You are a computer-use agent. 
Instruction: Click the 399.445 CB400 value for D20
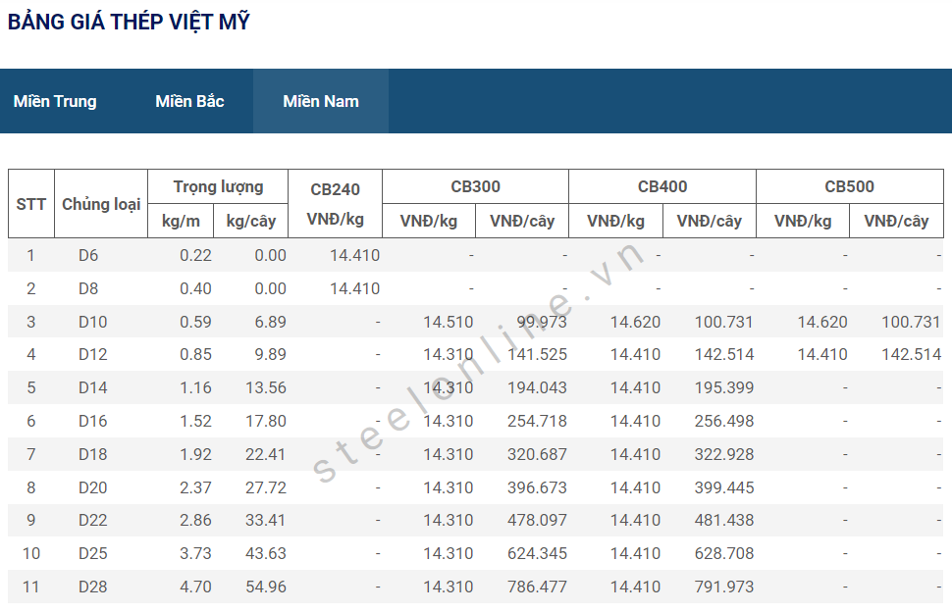click(724, 488)
